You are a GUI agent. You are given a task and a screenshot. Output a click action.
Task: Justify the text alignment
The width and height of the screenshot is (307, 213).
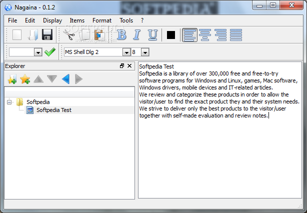pyautogui.click(x=236, y=35)
